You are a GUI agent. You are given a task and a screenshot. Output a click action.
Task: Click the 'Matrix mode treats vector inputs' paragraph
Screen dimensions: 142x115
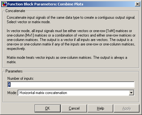67,60
